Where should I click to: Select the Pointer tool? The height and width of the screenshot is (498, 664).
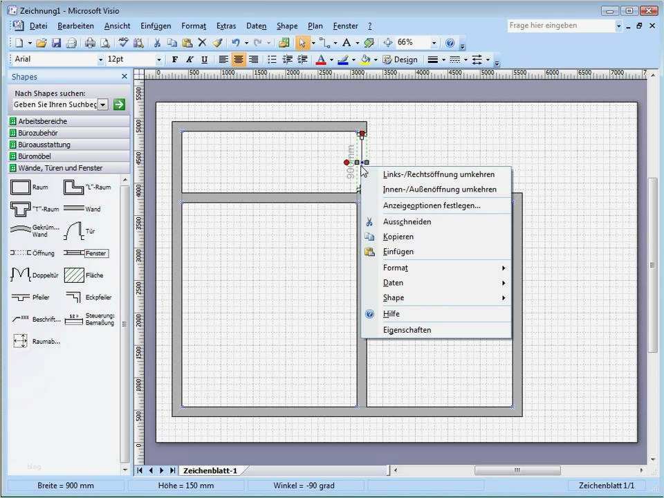302,43
